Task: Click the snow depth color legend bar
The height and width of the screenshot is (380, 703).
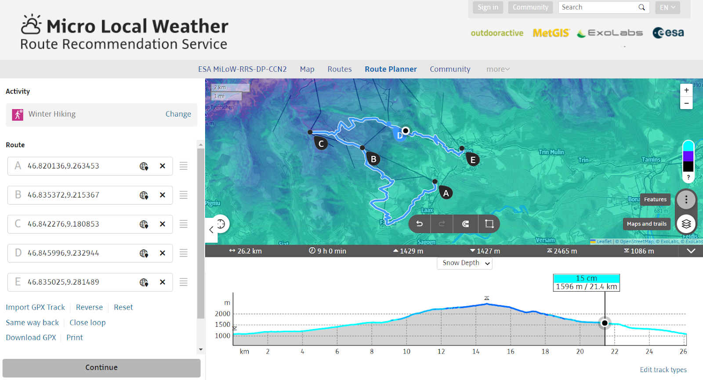Action: point(688,157)
